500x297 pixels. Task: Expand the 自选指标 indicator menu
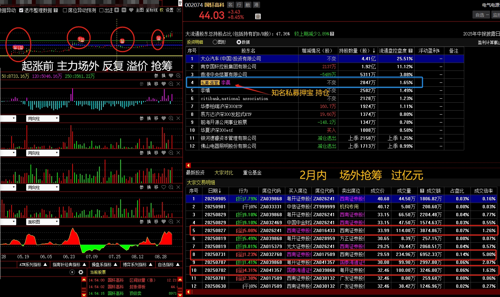168,265
